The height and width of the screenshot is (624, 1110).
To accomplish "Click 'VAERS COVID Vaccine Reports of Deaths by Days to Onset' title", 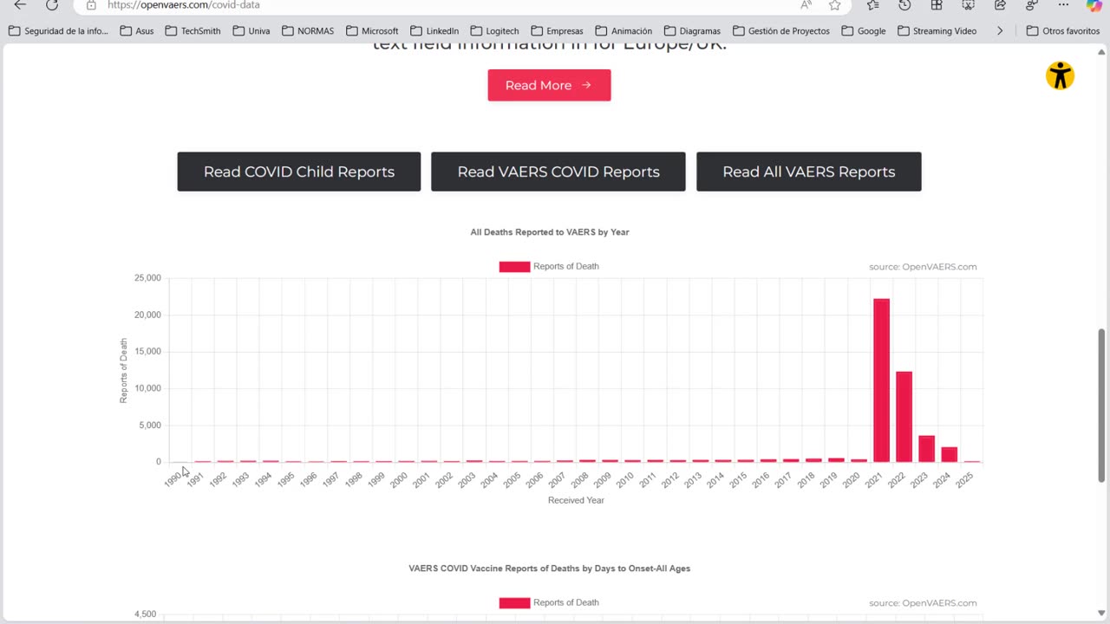I will (550, 569).
